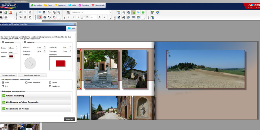260x130 pixels.
Task: Uncheck the Schatten checkbox
Action: coord(25,42)
